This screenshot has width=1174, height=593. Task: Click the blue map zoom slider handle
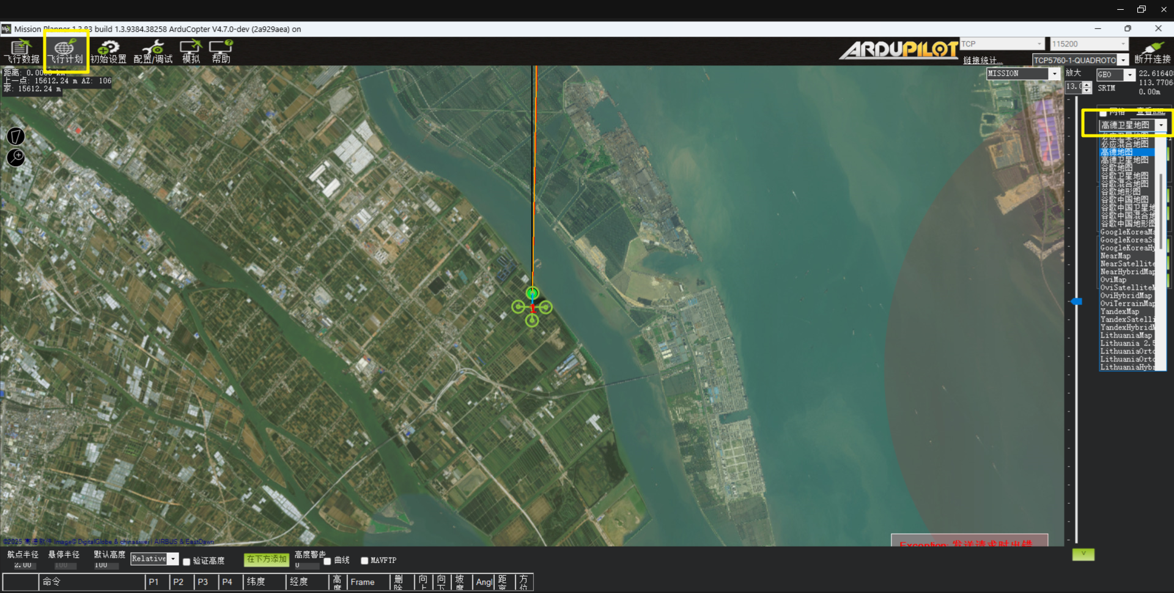(1077, 301)
